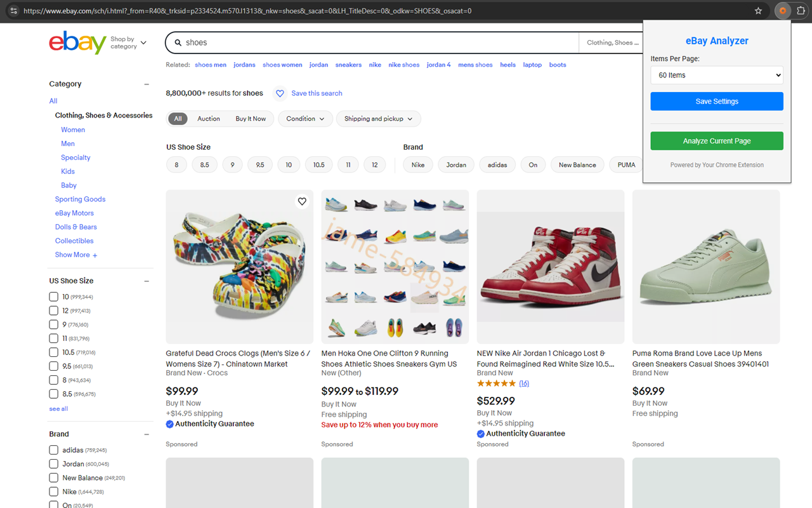Click the 'sneakers' related search
The image size is (812, 508).
pyautogui.click(x=348, y=65)
